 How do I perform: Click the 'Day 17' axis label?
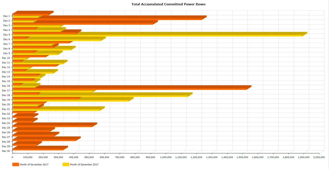pos(6,90)
